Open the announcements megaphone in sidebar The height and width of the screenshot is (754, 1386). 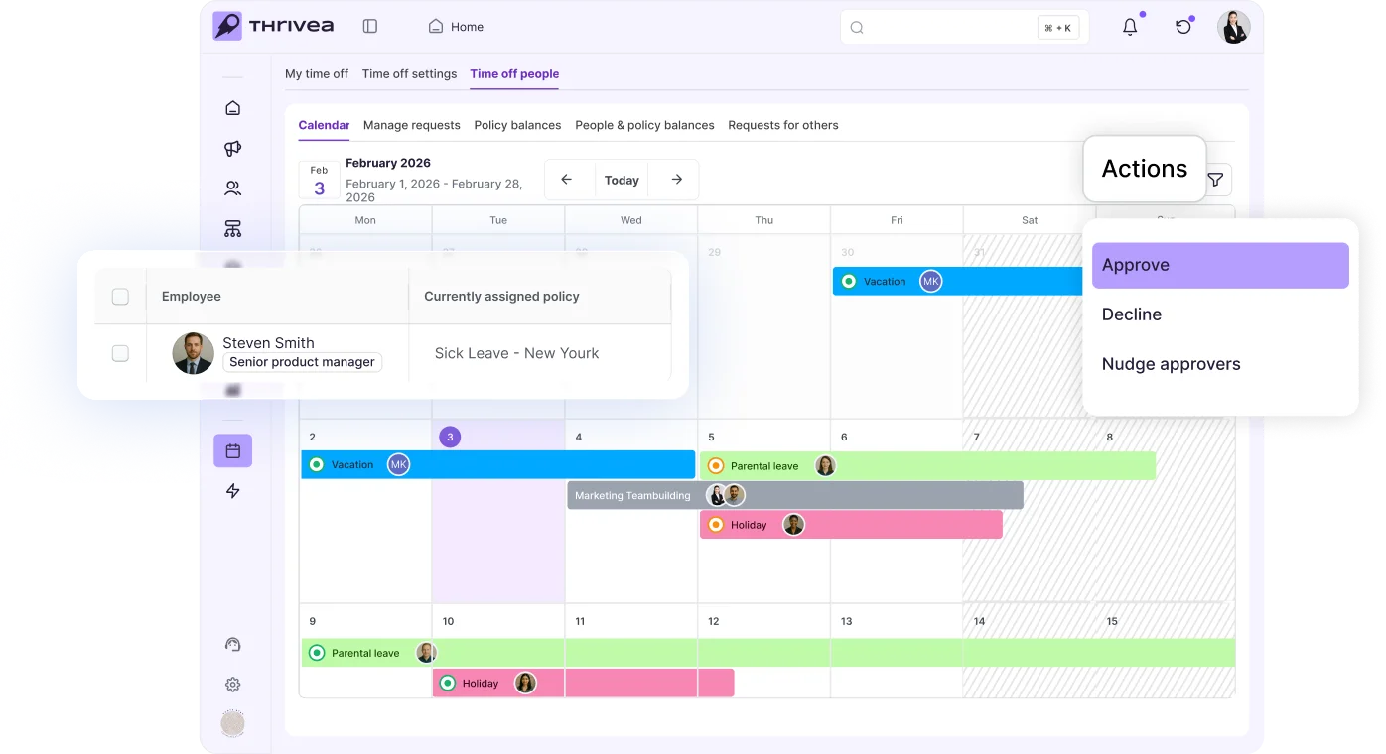[232, 148]
